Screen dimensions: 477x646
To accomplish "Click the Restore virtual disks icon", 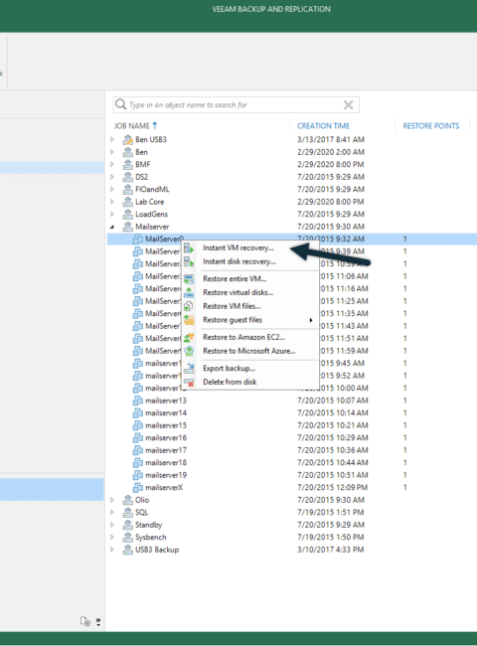I will point(189,292).
